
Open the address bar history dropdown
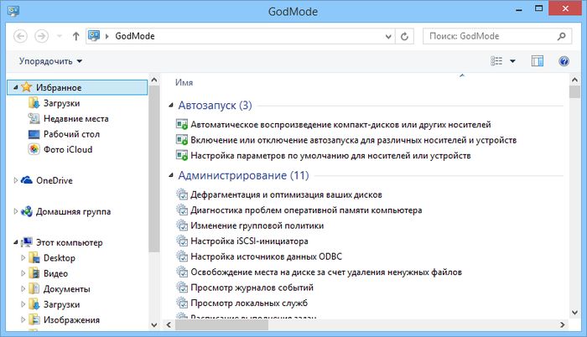[x=387, y=37]
